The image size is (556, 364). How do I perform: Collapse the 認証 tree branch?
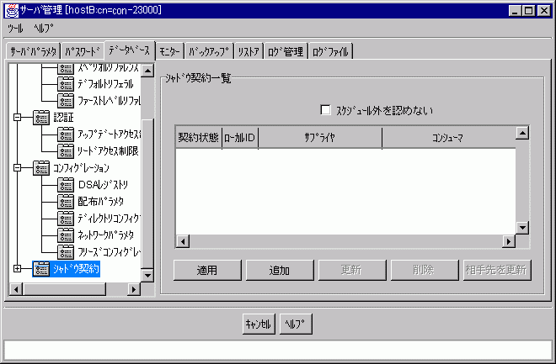point(17,117)
